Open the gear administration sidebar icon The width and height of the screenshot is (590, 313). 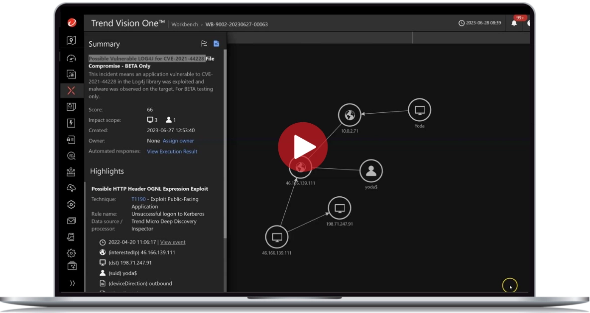click(x=71, y=253)
